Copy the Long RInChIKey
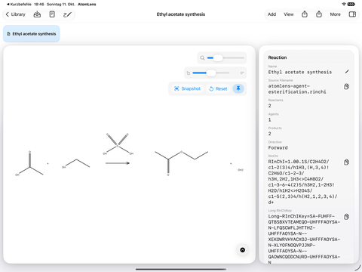362x272 pixels. click(x=346, y=217)
